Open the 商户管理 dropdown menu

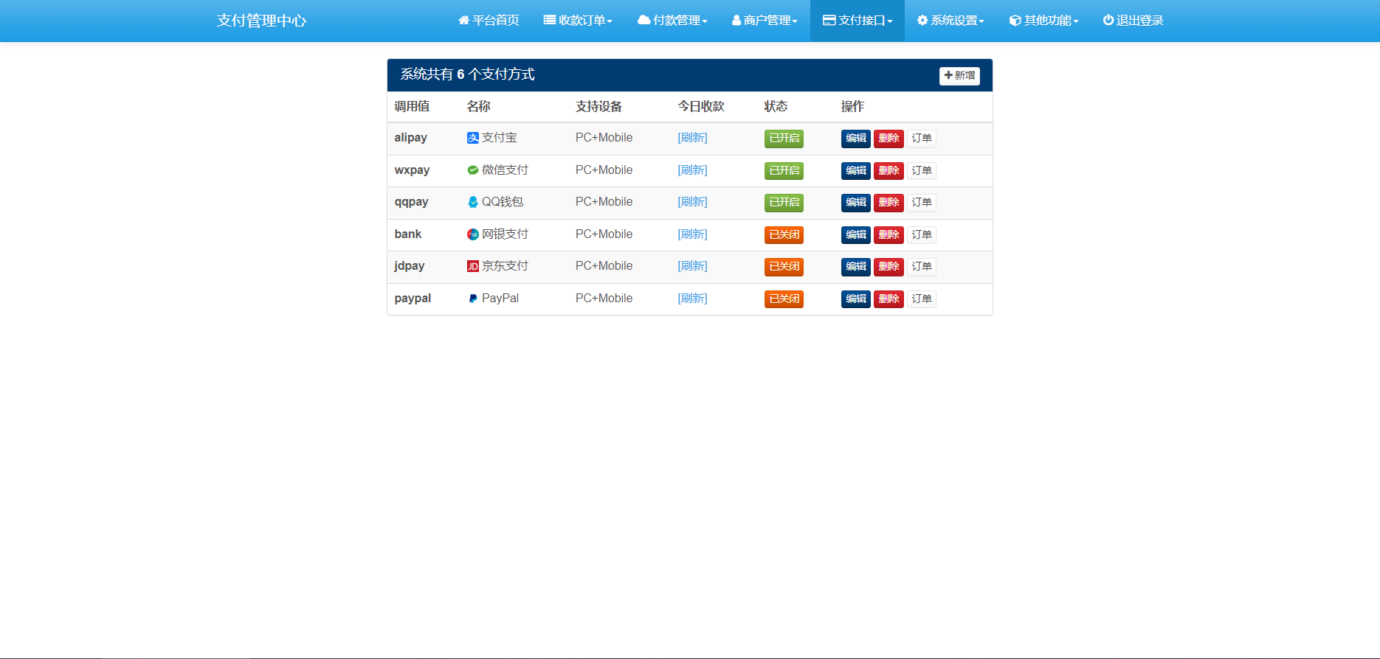tap(765, 21)
